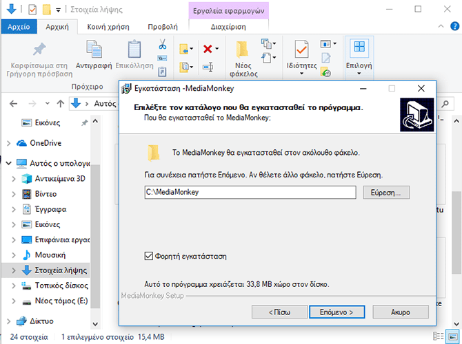The width and height of the screenshot is (462, 344).
Task: Switch to Details view icon in status bar
Action: pos(438,336)
